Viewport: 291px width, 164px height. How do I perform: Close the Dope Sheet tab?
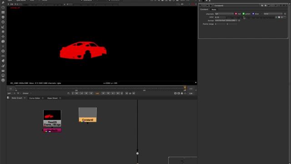pos(60,98)
